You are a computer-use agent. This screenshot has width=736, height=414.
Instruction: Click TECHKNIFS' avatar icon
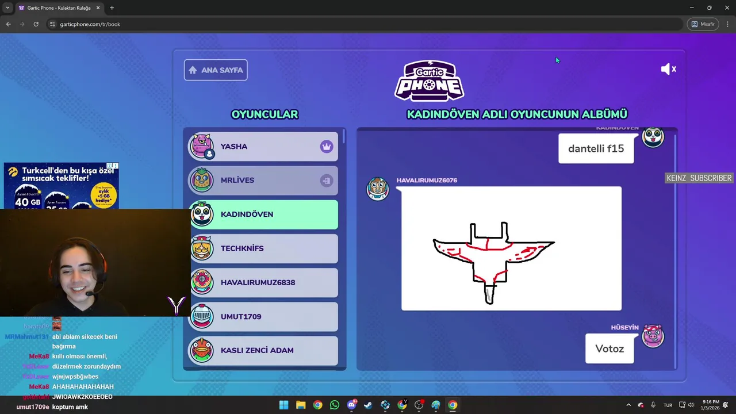pyautogui.click(x=202, y=248)
